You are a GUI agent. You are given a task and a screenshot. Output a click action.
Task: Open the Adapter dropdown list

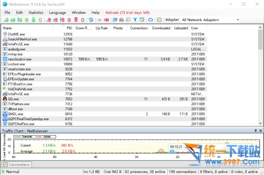pos(238,20)
